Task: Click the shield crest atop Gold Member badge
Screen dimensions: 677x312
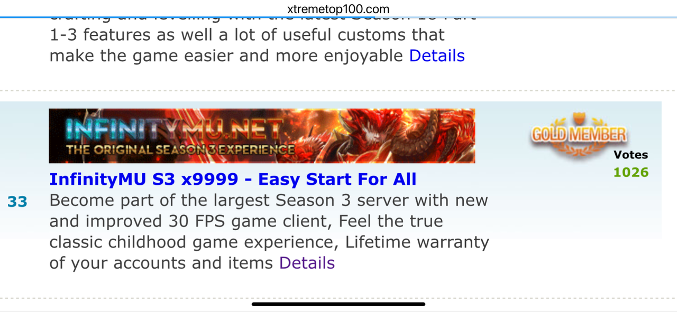Action: (x=579, y=118)
